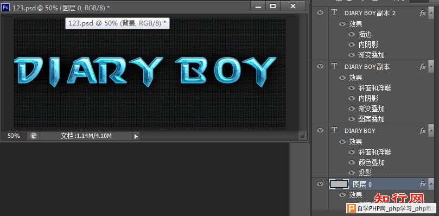Image resolution: width=439 pixels, height=216 pixels.
Task: Open the 图案叠加 effect row
Action: (x=372, y=119)
